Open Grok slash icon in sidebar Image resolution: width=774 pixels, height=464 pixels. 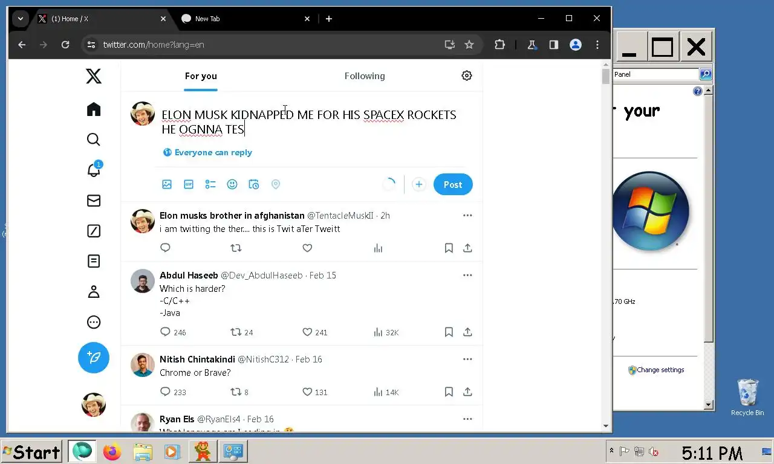pyautogui.click(x=94, y=231)
